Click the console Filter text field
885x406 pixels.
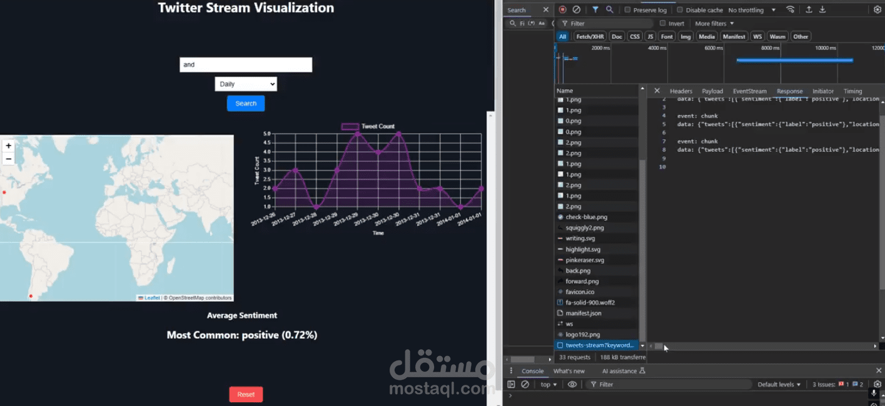click(669, 385)
